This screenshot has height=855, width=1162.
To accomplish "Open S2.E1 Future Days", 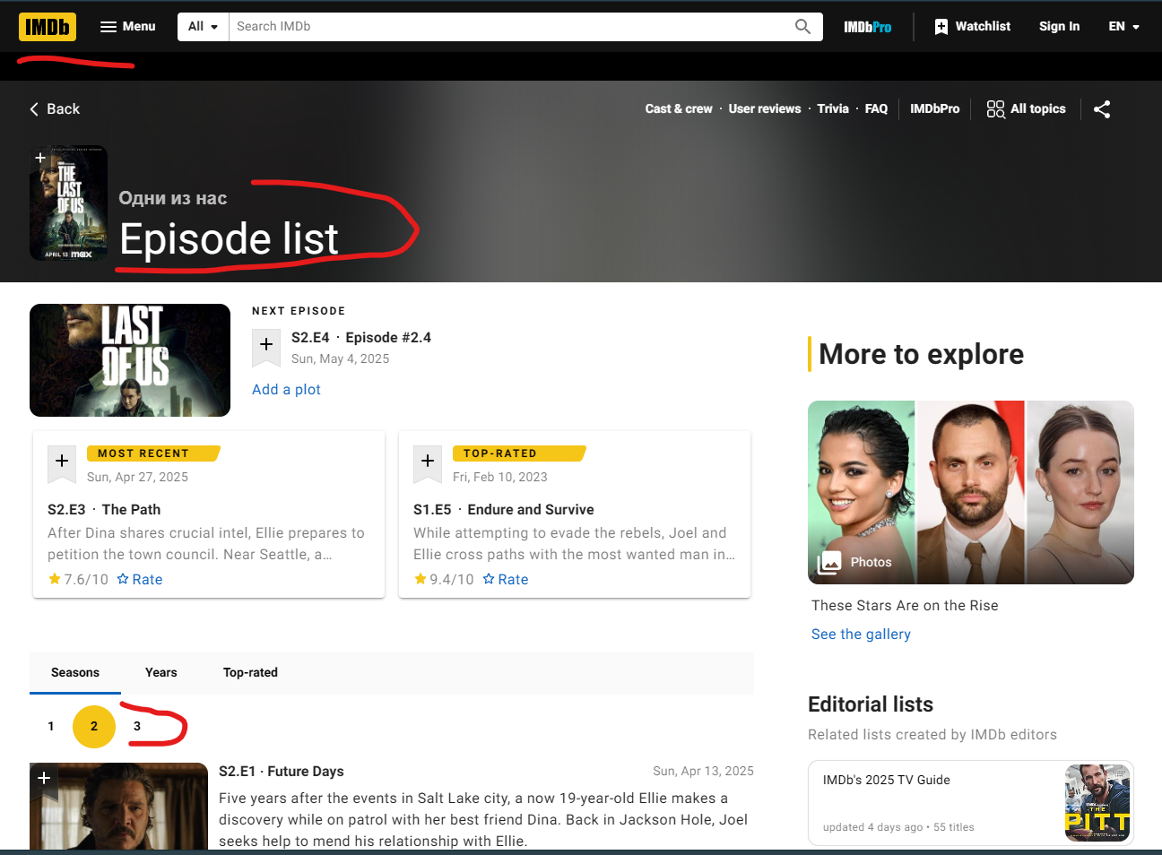I will [282, 771].
